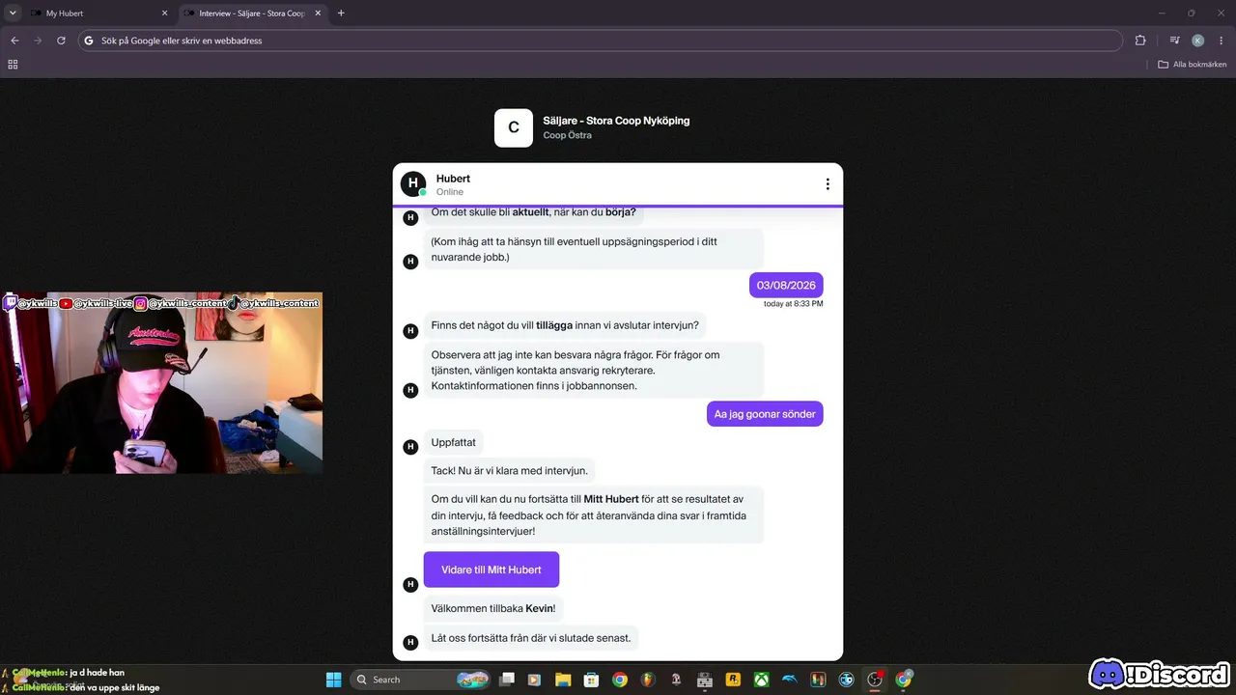Click the taskbar Search box

[422, 680]
